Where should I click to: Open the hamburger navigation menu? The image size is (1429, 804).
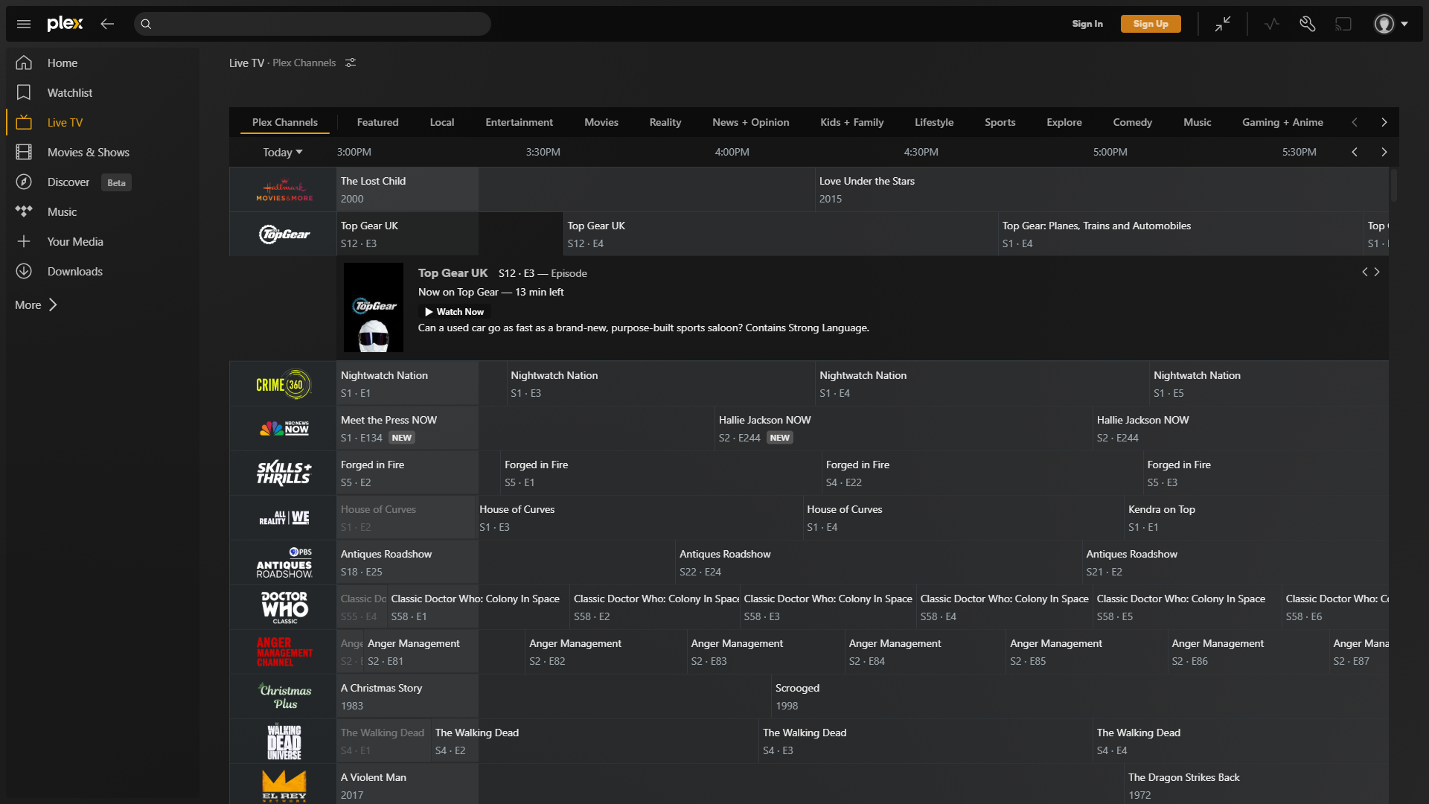(23, 23)
